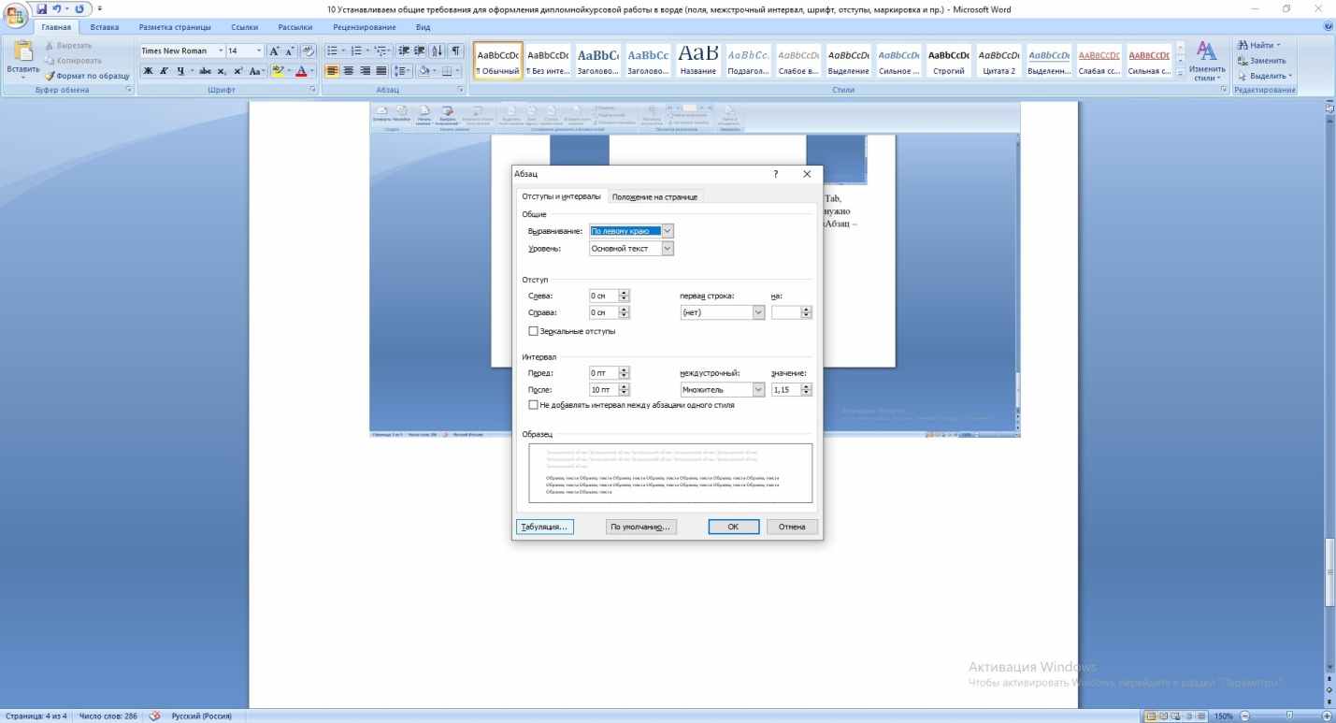Click the Табуляция button

[544, 527]
